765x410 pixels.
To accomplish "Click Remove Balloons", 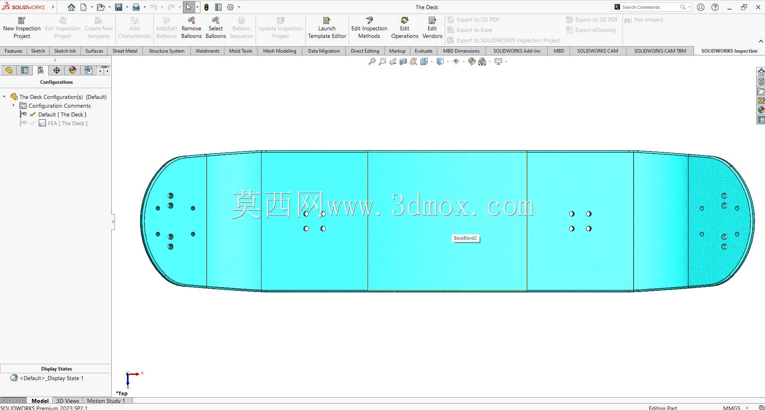I will 191,28.
